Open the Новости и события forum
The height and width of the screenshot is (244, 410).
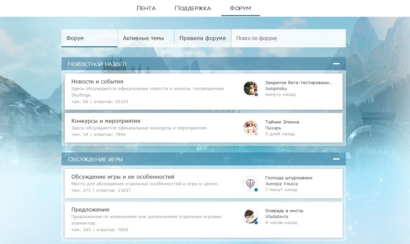coord(97,81)
